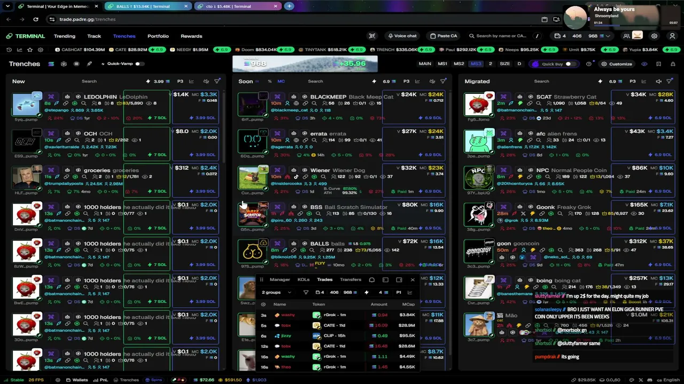Toggle eye visibility icon near Customize
Screen dimensions: 684x384
click(x=644, y=64)
